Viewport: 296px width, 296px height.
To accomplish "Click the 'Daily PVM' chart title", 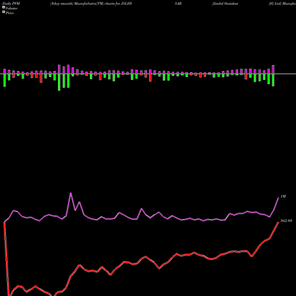I will pos(11,4).
